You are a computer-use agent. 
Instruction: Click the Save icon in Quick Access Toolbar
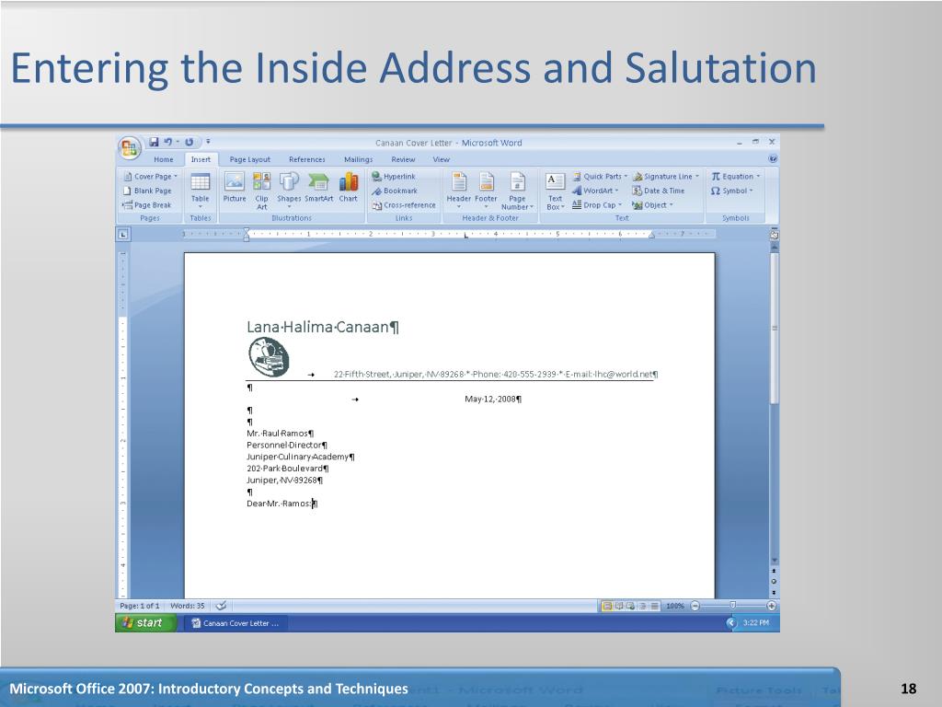click(154, 142)
